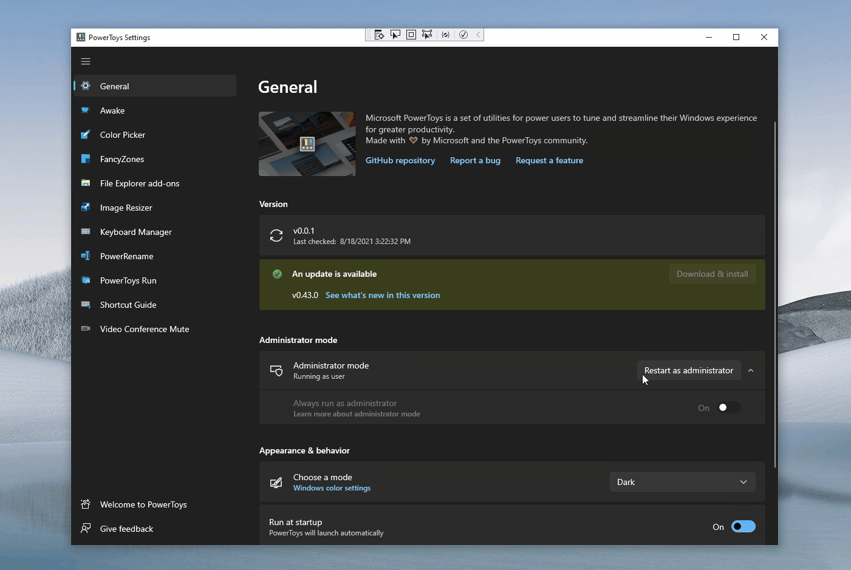Viewport: 851px width, 570px height.
Task: Open the Awake settings page
Action: click(x=155, y=110)
